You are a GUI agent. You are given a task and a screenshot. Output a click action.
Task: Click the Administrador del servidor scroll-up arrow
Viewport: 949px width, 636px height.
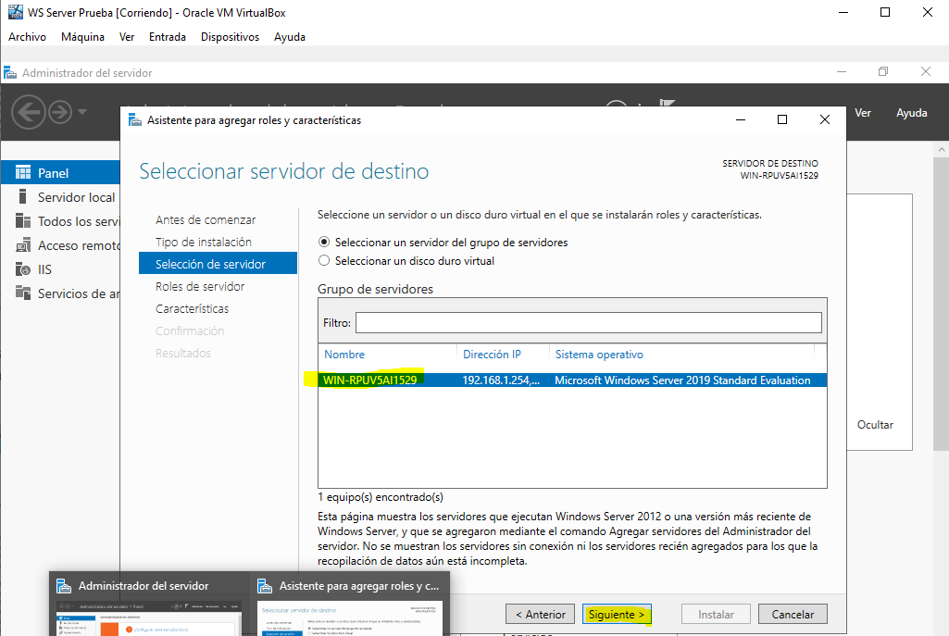(942, 149)
